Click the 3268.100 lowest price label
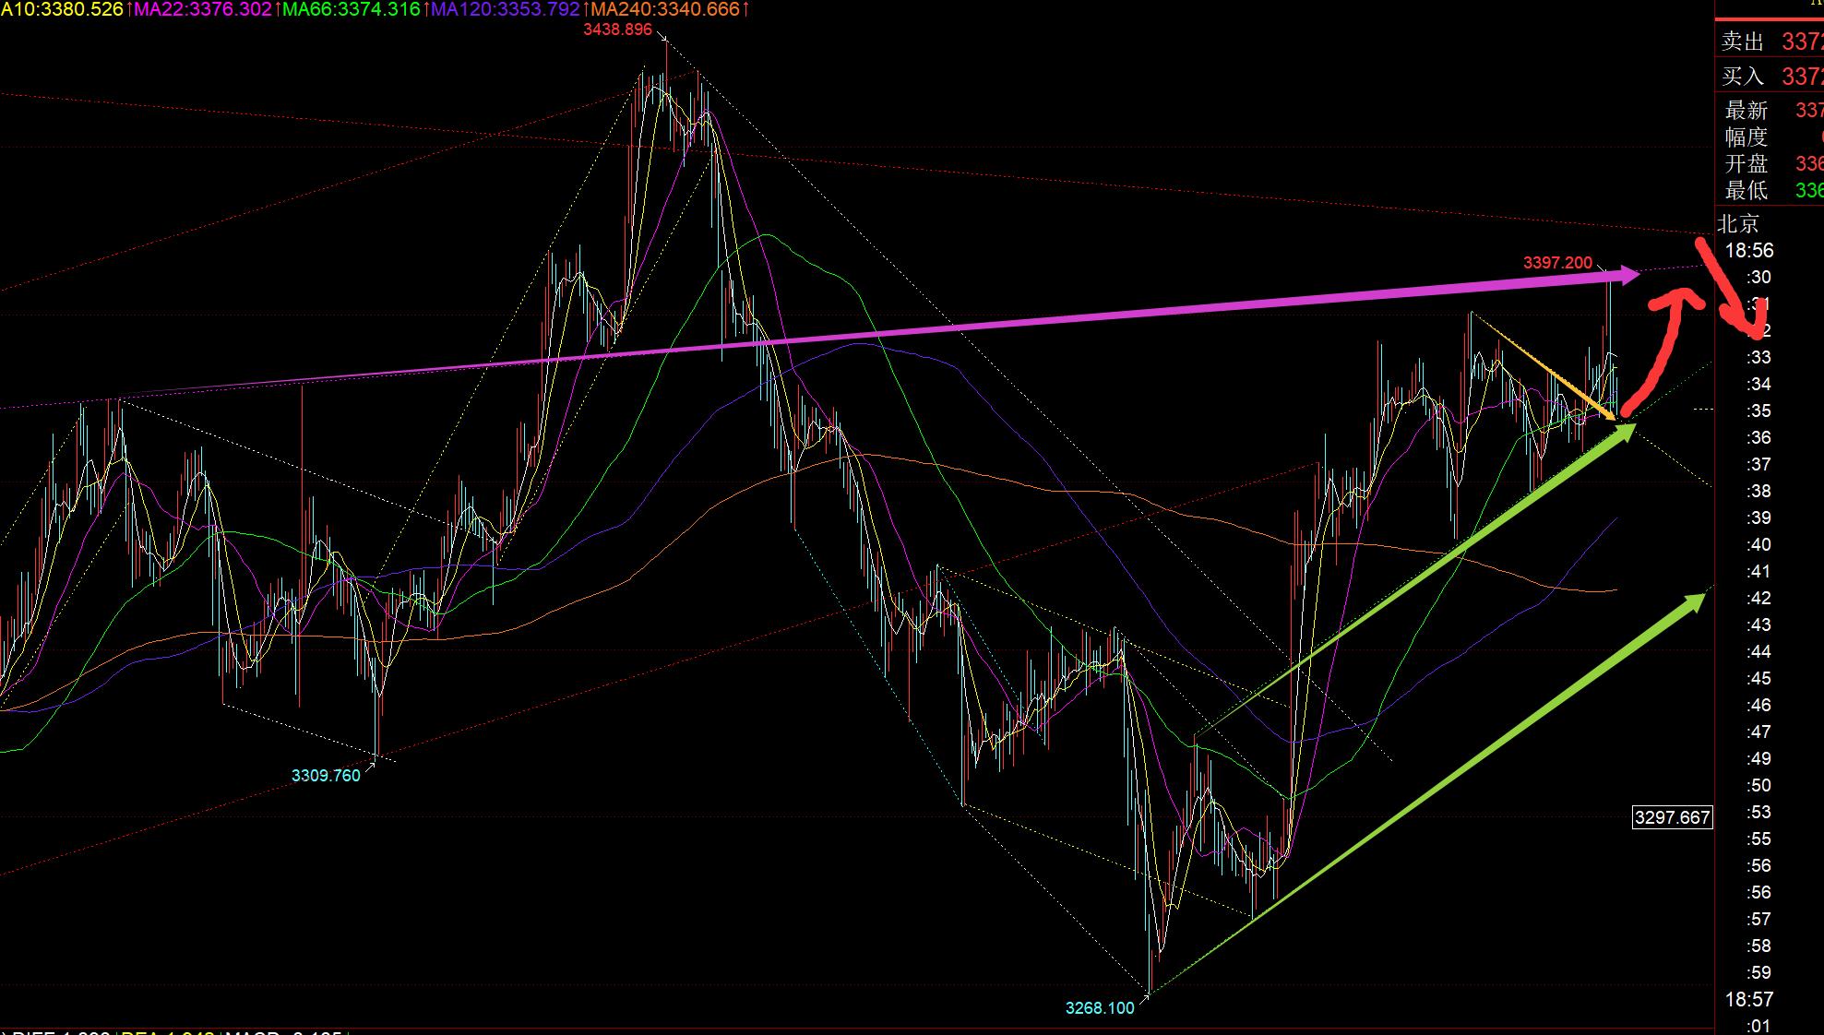1824x1035 pixels. click(x=1099, y=1007)
